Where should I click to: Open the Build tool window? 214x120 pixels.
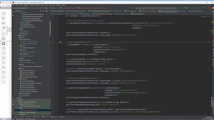62,117
